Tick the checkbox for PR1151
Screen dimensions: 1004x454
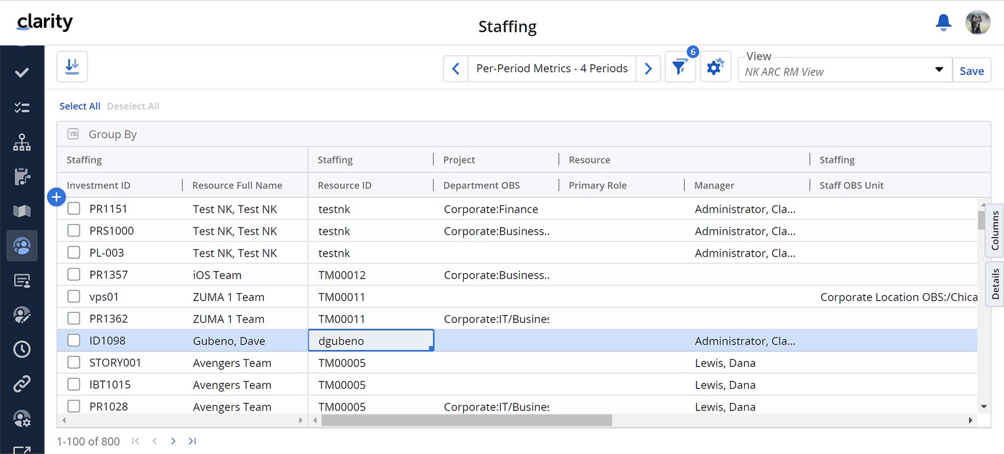[x=74, y=209]
